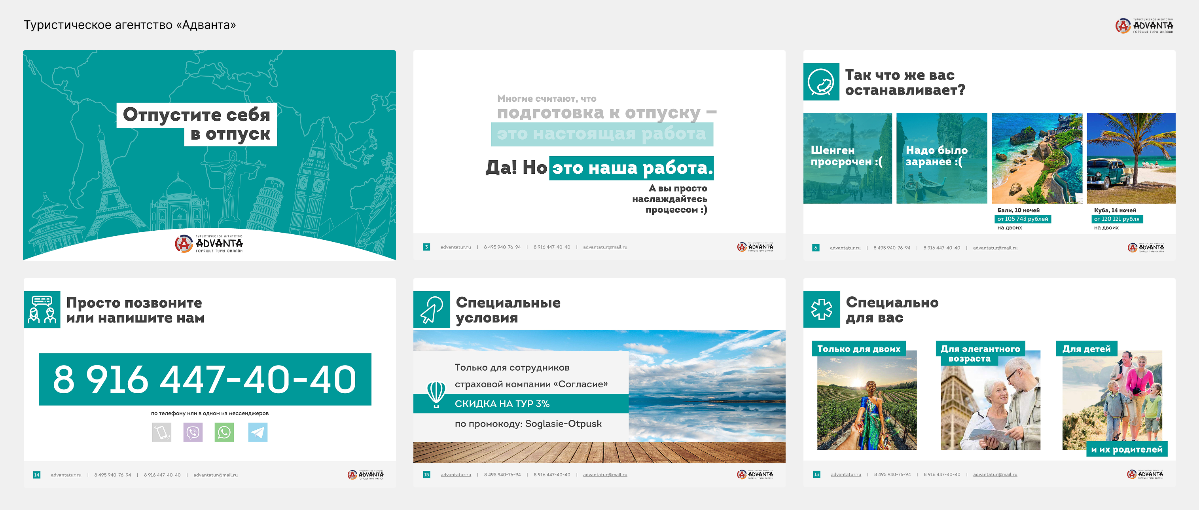Click the promo code 'Soglasie-Otpusk' line

pos(528,424)
